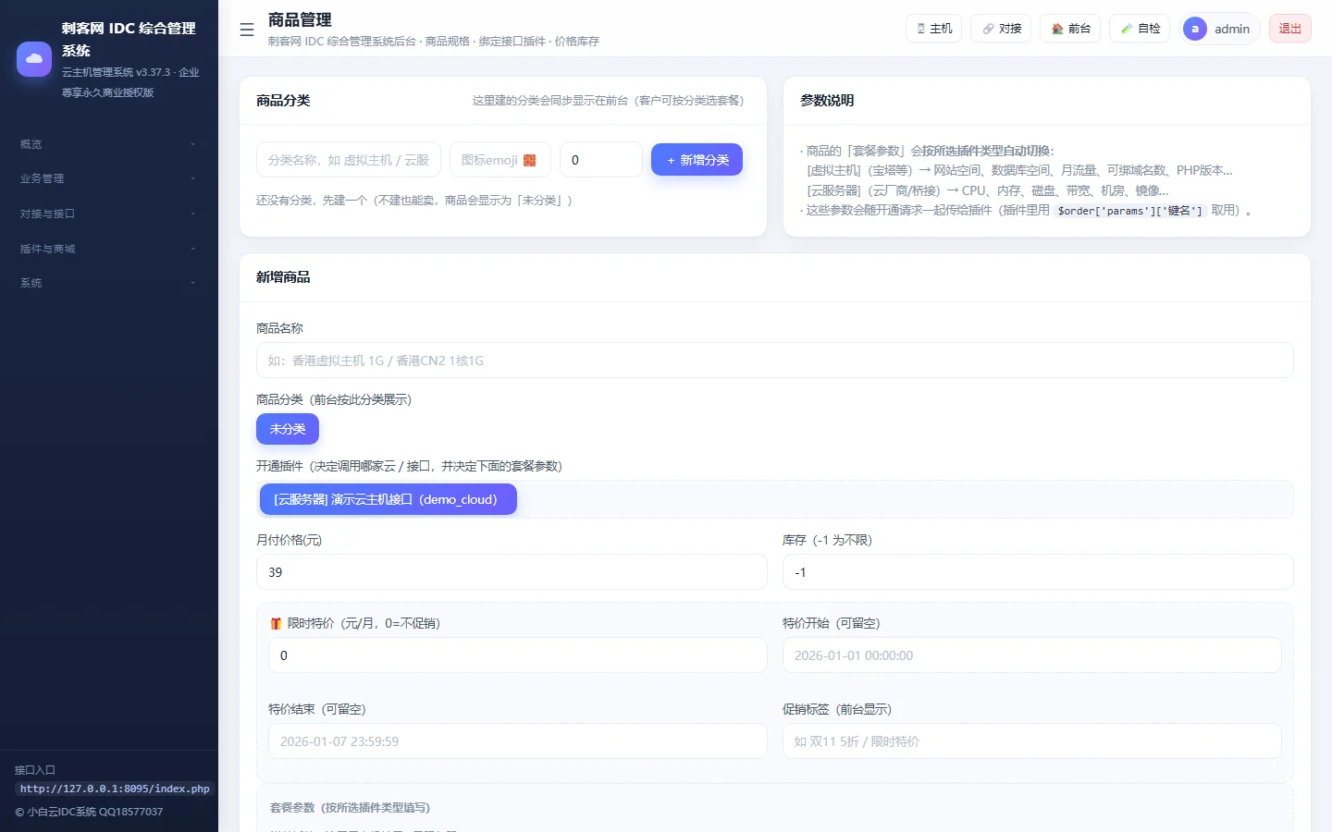Click the 退出 logout button
This screenshot has width=1332, height=832.
[x=1290, y=29]
